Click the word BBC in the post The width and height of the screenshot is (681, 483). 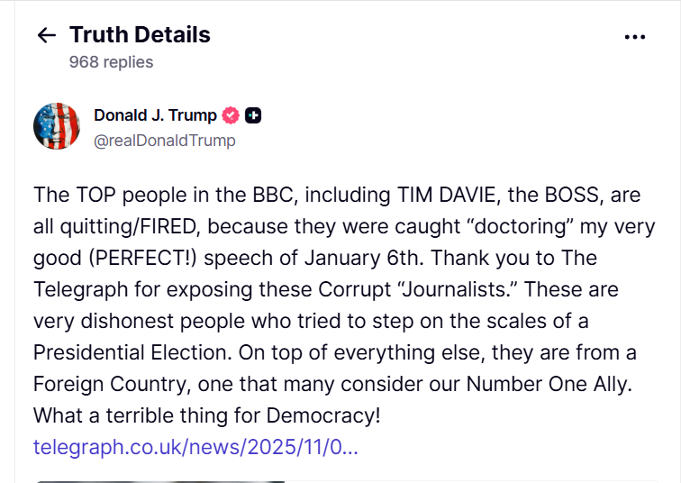pyautogui.click(x=268, y=195)
